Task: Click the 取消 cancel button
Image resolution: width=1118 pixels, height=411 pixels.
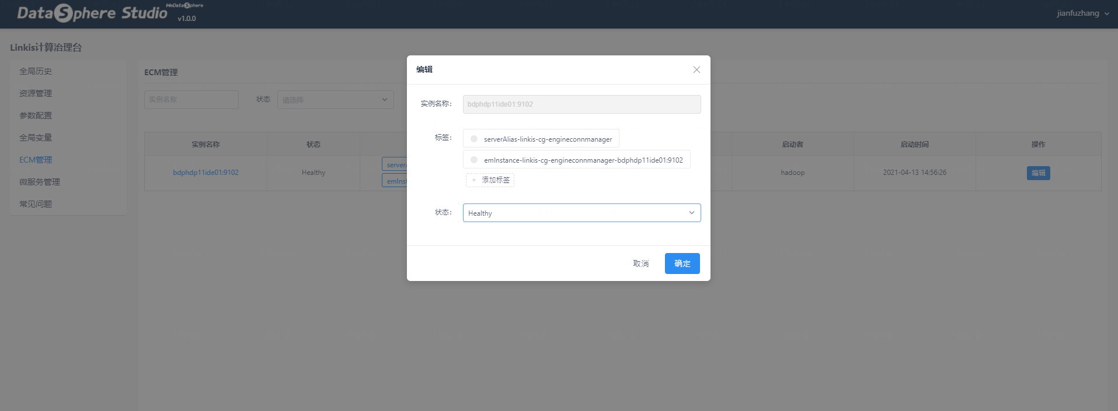Action: pos(640,264)
